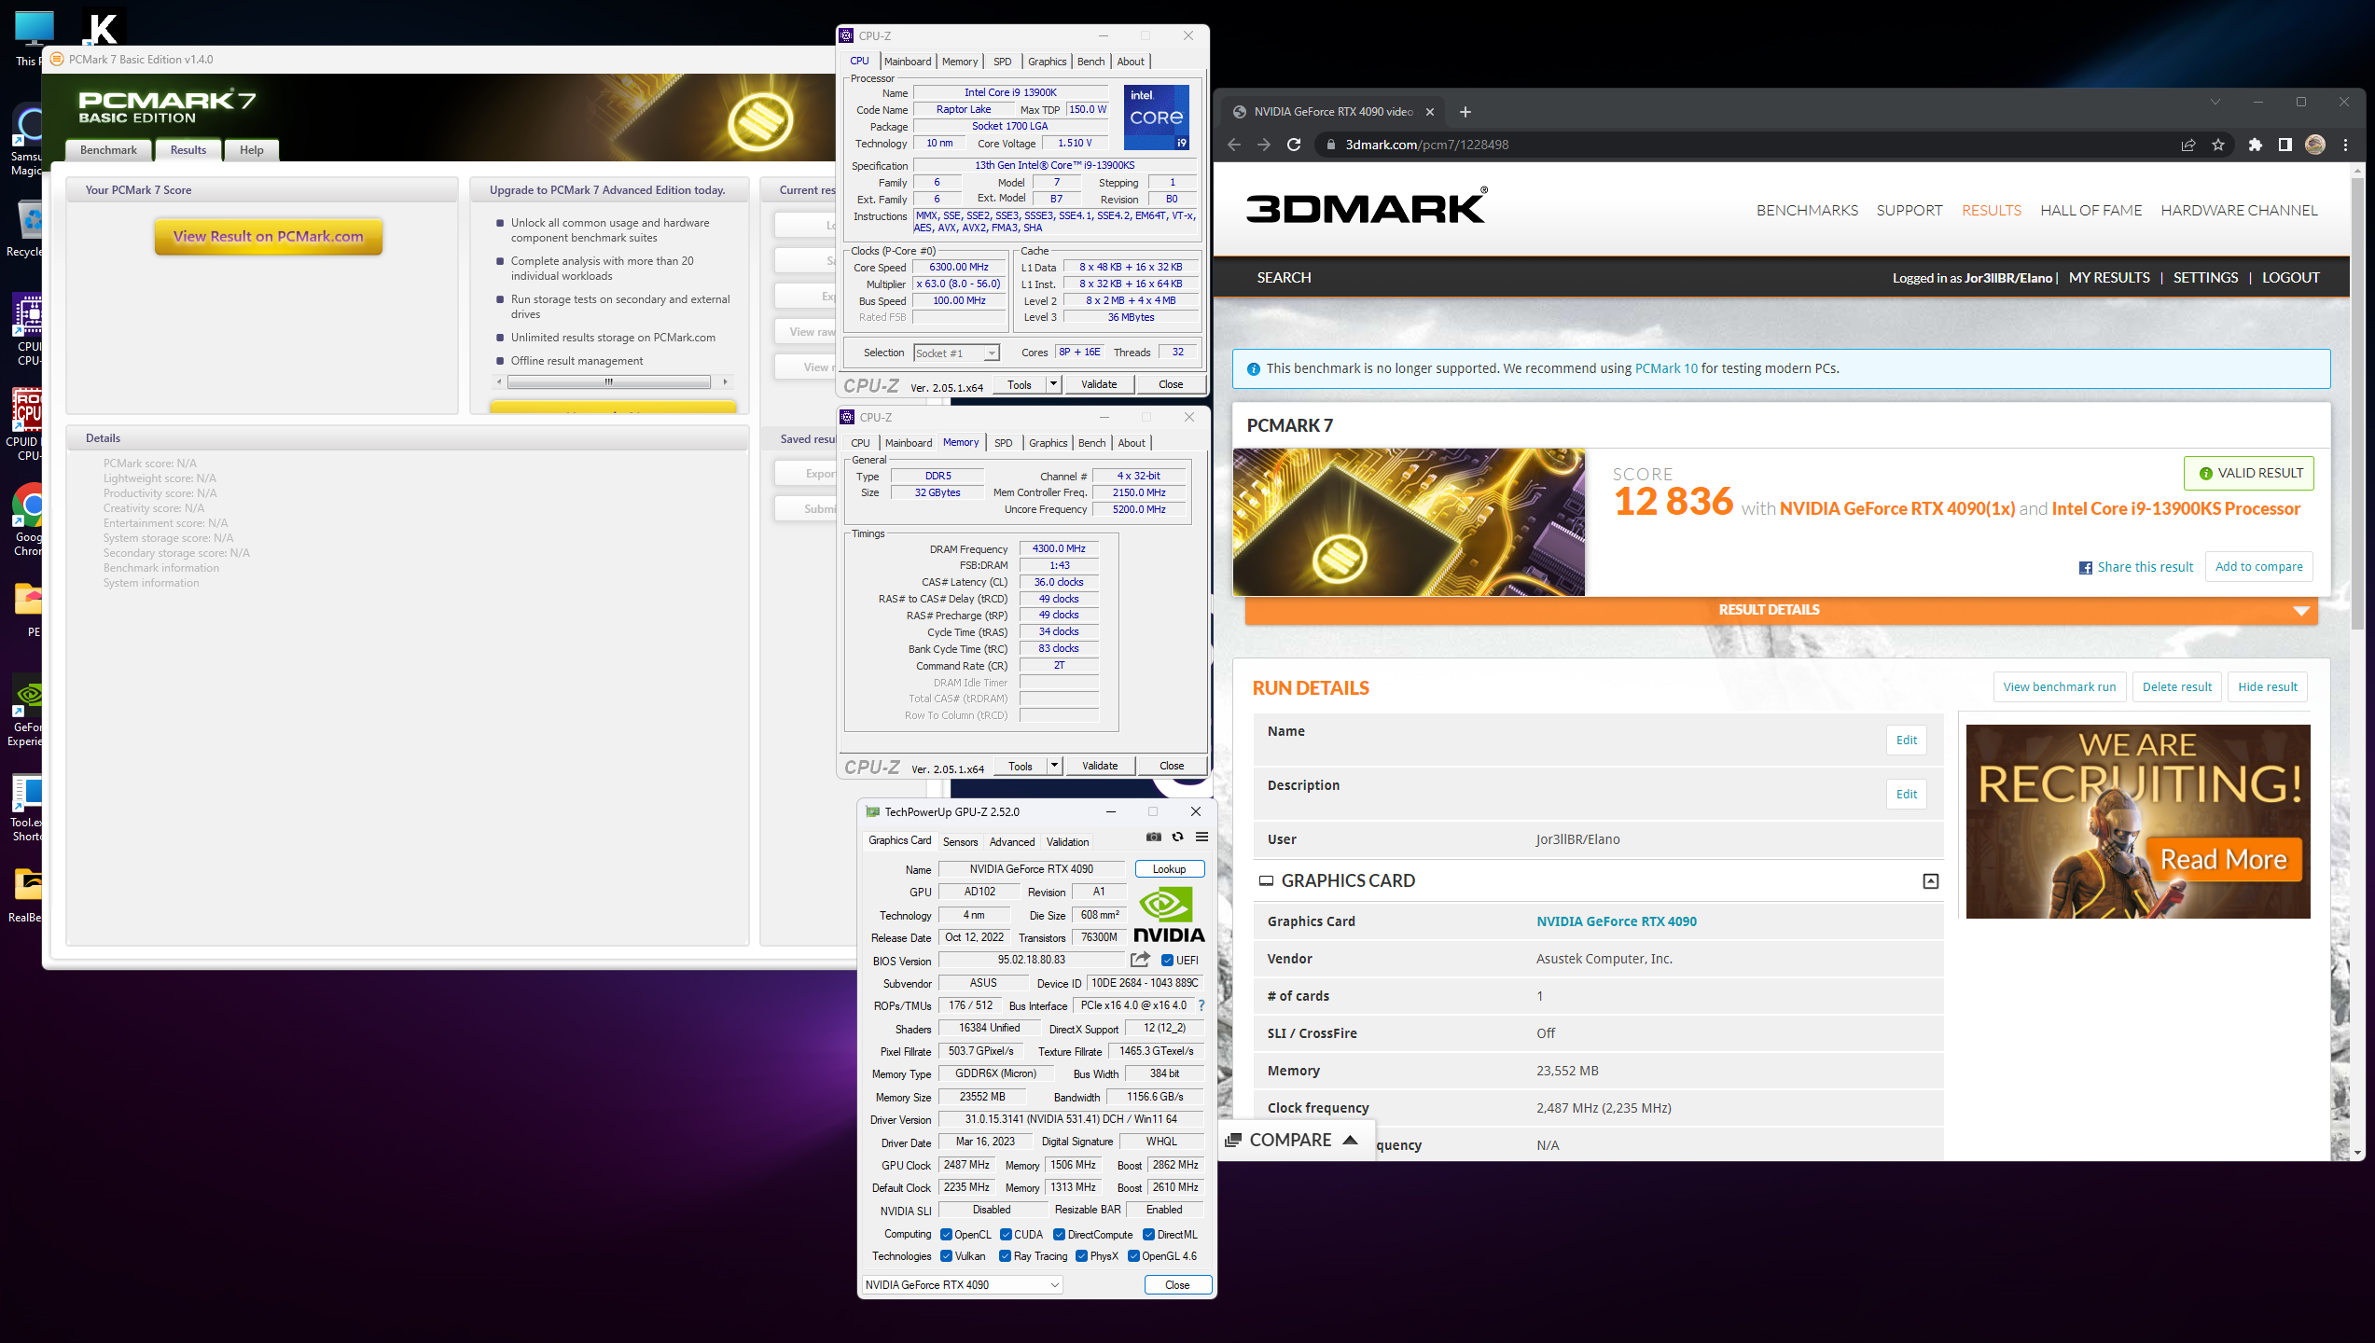Open the PCMark 10 link
The image size is (2375, 1343).
click(1666, 368)
